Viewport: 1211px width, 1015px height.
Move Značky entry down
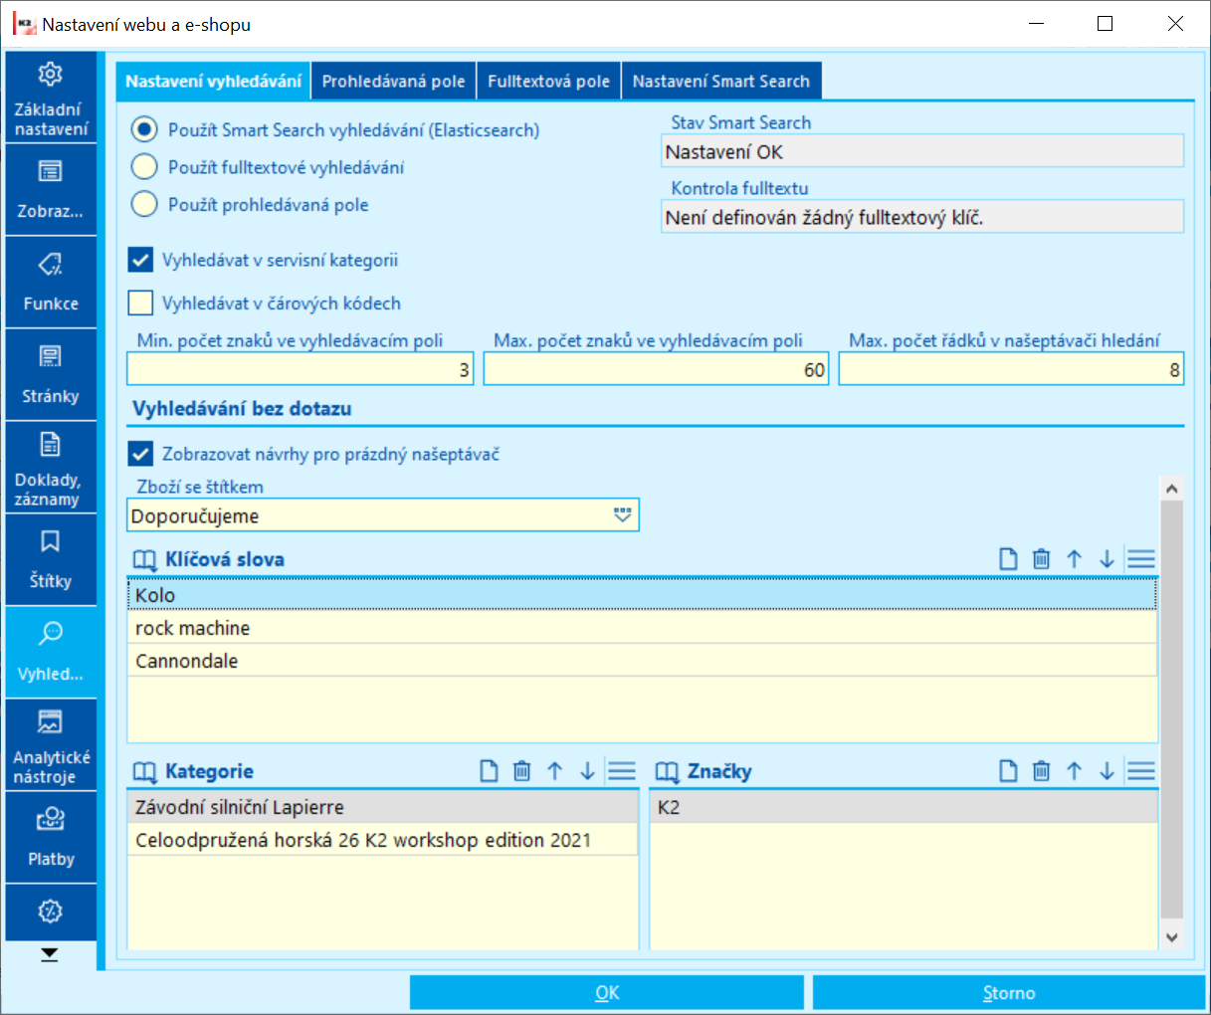1107,771
